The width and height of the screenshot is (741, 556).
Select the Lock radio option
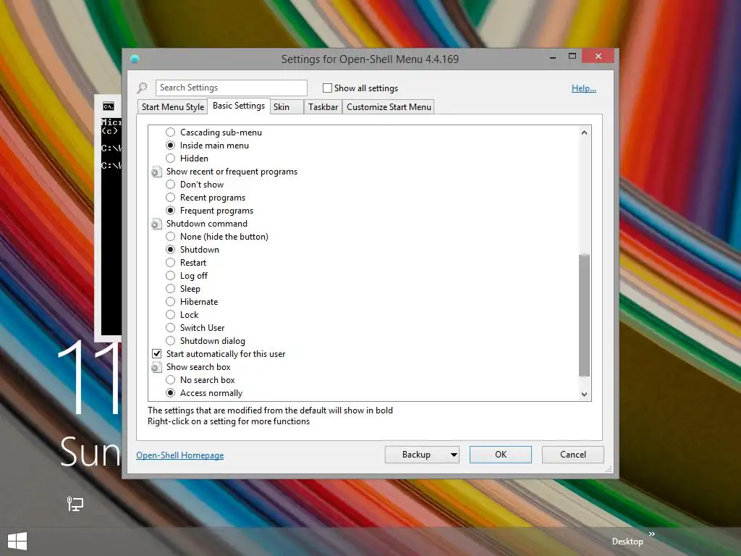tap(171, 315)
